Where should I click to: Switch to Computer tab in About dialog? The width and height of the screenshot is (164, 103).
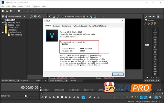click(x=56, y=26)
